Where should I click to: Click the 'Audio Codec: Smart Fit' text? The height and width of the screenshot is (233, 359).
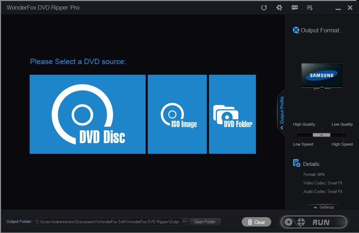pyautogui.click(x=323, y=192)
